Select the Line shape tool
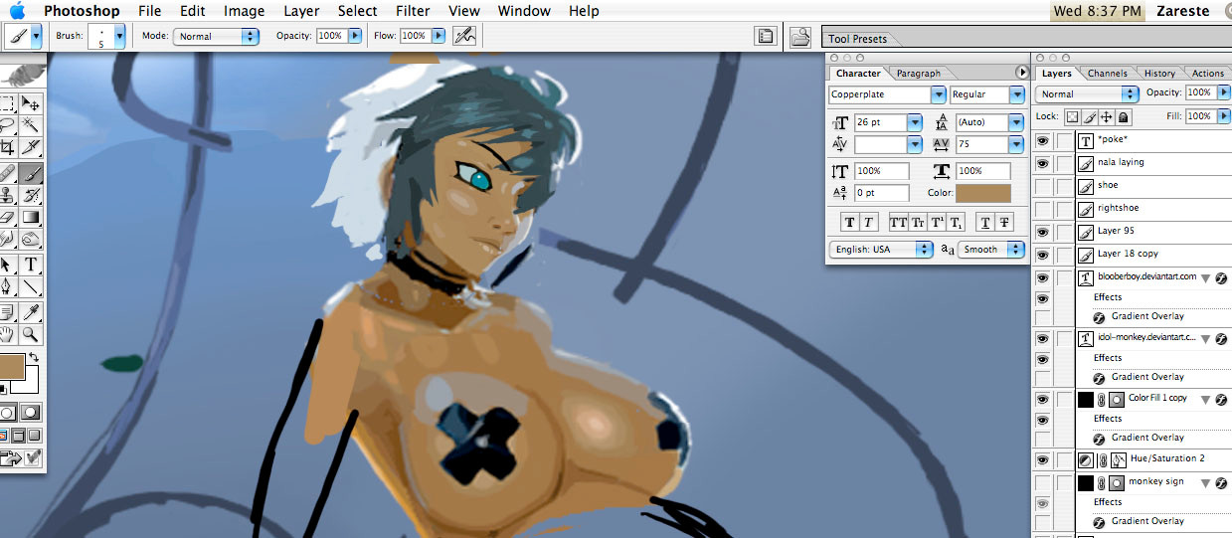Viewport: 1232px width, 538px height. [31, 286]
